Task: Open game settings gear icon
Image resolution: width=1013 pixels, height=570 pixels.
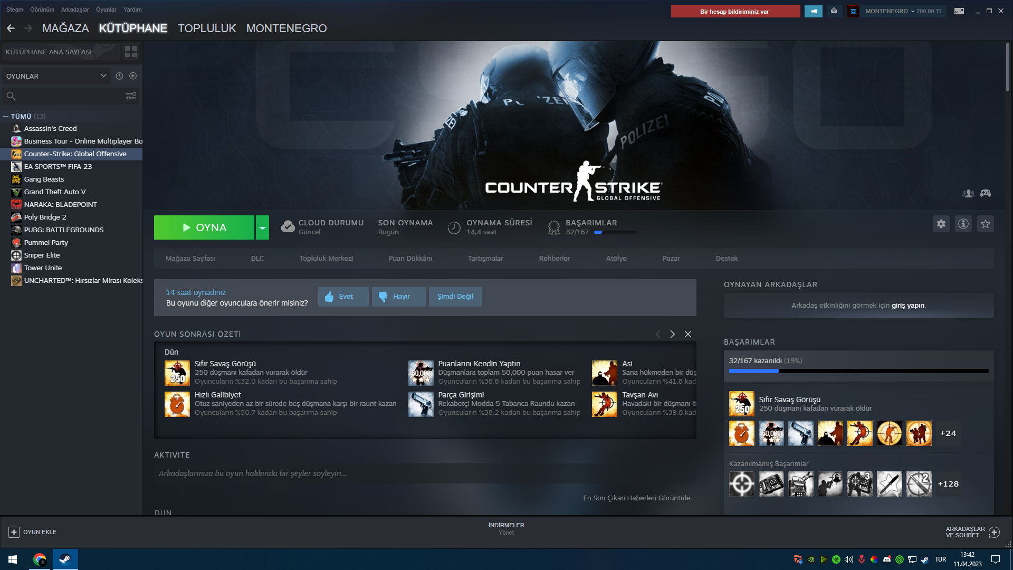Action: [941, 224]
